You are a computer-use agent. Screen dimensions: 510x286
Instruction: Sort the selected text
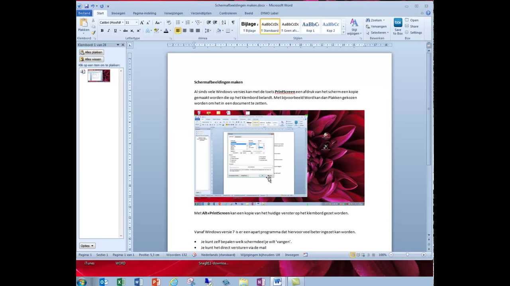(x=224, y=23)
